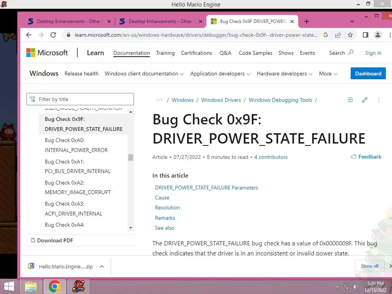Click the Release health link
Viewport: 392px width, 294px height.
click(x=81, y=74)
